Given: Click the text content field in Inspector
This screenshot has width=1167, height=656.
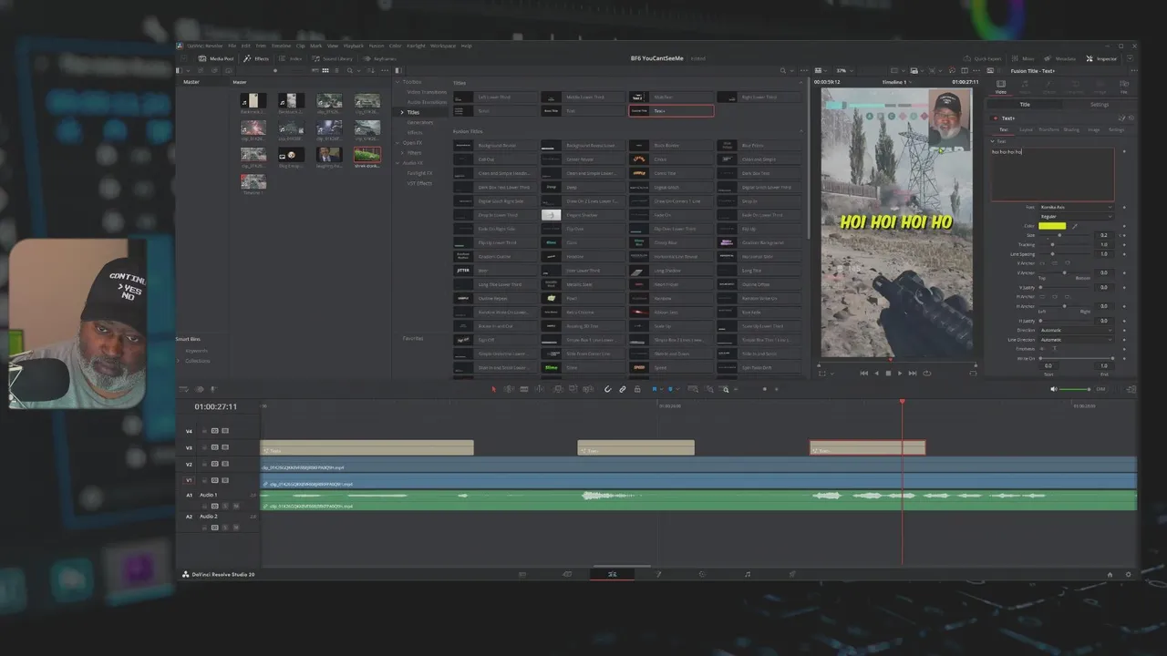Looking at the screenshot, I should (x=1052, y=173).
